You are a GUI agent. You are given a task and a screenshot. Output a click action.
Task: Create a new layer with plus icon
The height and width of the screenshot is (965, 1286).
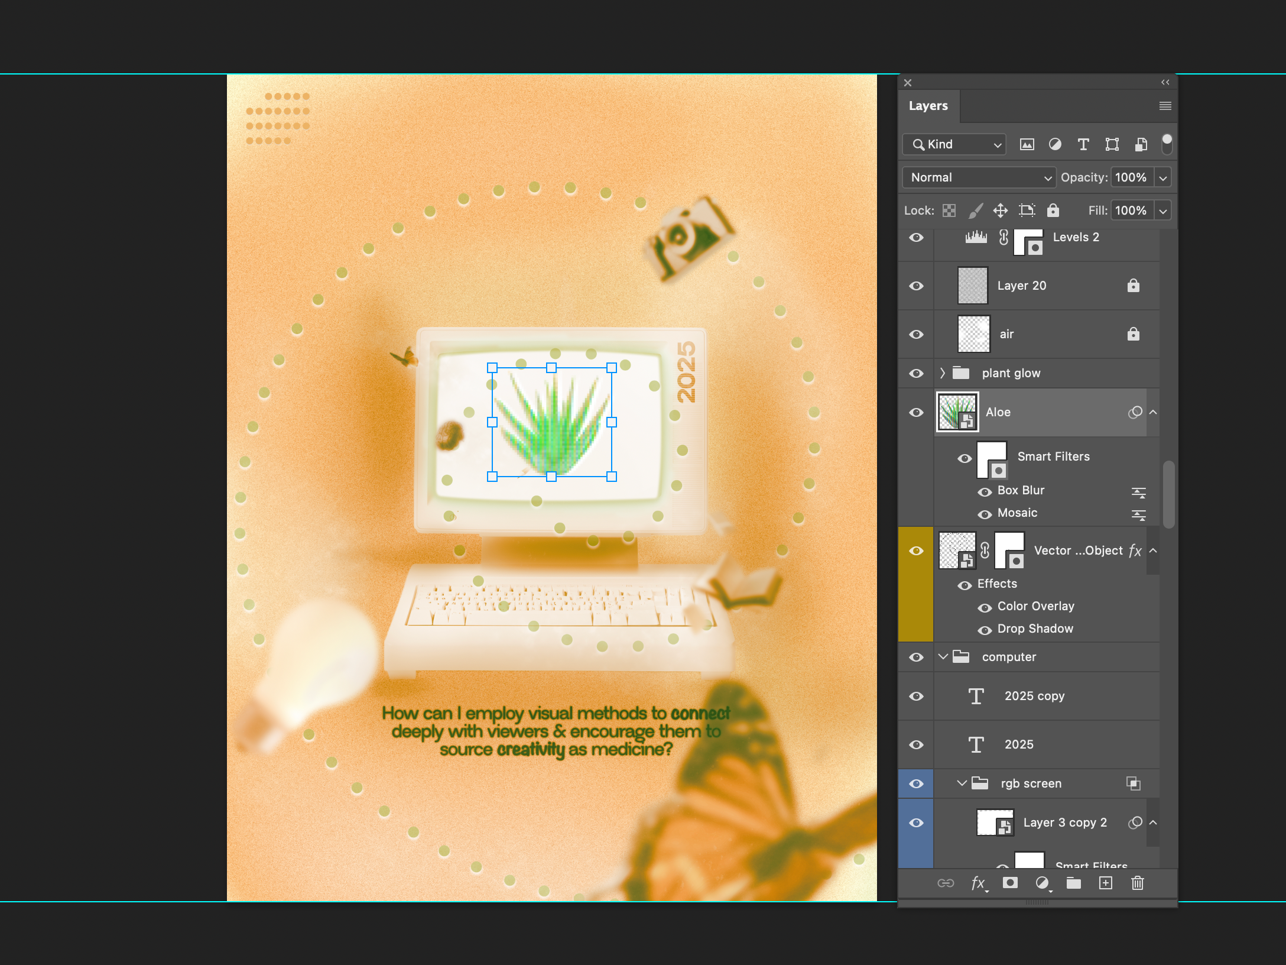pyautogui.click(x=1106, y=883)
